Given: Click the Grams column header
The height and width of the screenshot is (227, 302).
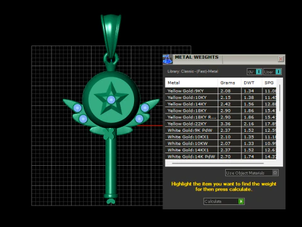Looking at the screenshot, I should [229, 83].
